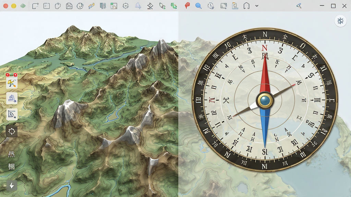The height and width of the screenshot is (197, 351).
Task: Click the pie chart icon in toolbar
Action: (x=80, y=6)
